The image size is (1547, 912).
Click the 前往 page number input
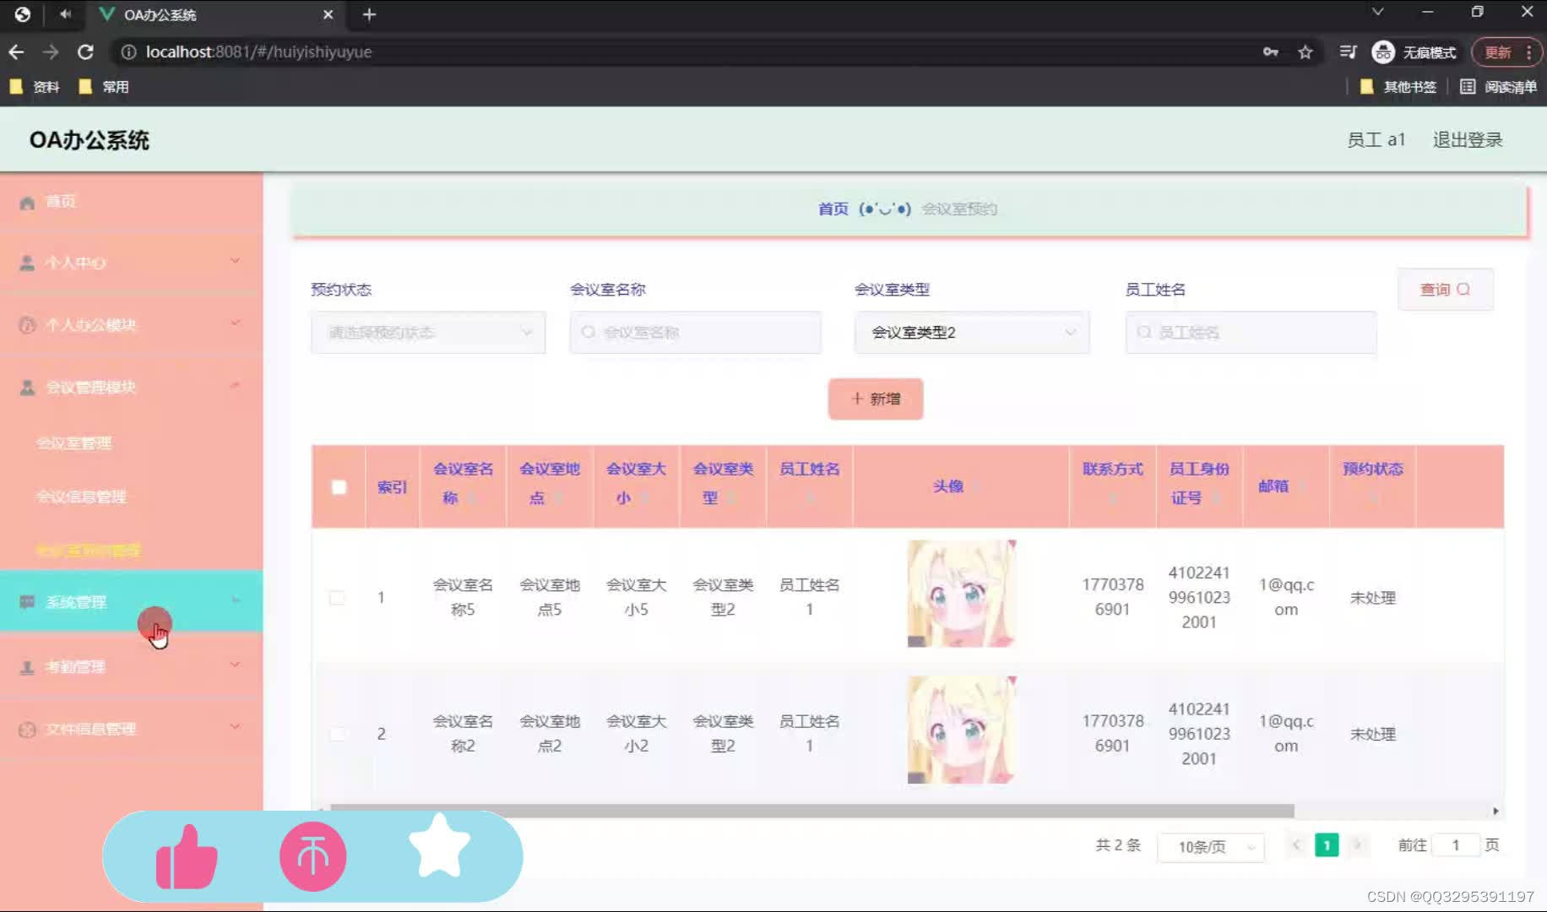pyautogui.click(x=1456, y=845)
